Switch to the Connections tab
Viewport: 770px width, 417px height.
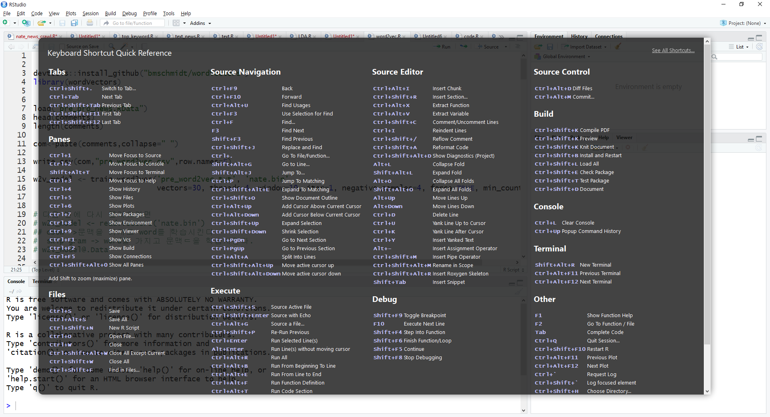tap(608, 36)
